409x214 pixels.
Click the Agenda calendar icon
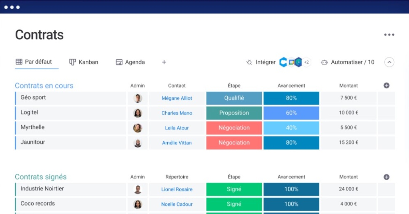tap(119, 62)
